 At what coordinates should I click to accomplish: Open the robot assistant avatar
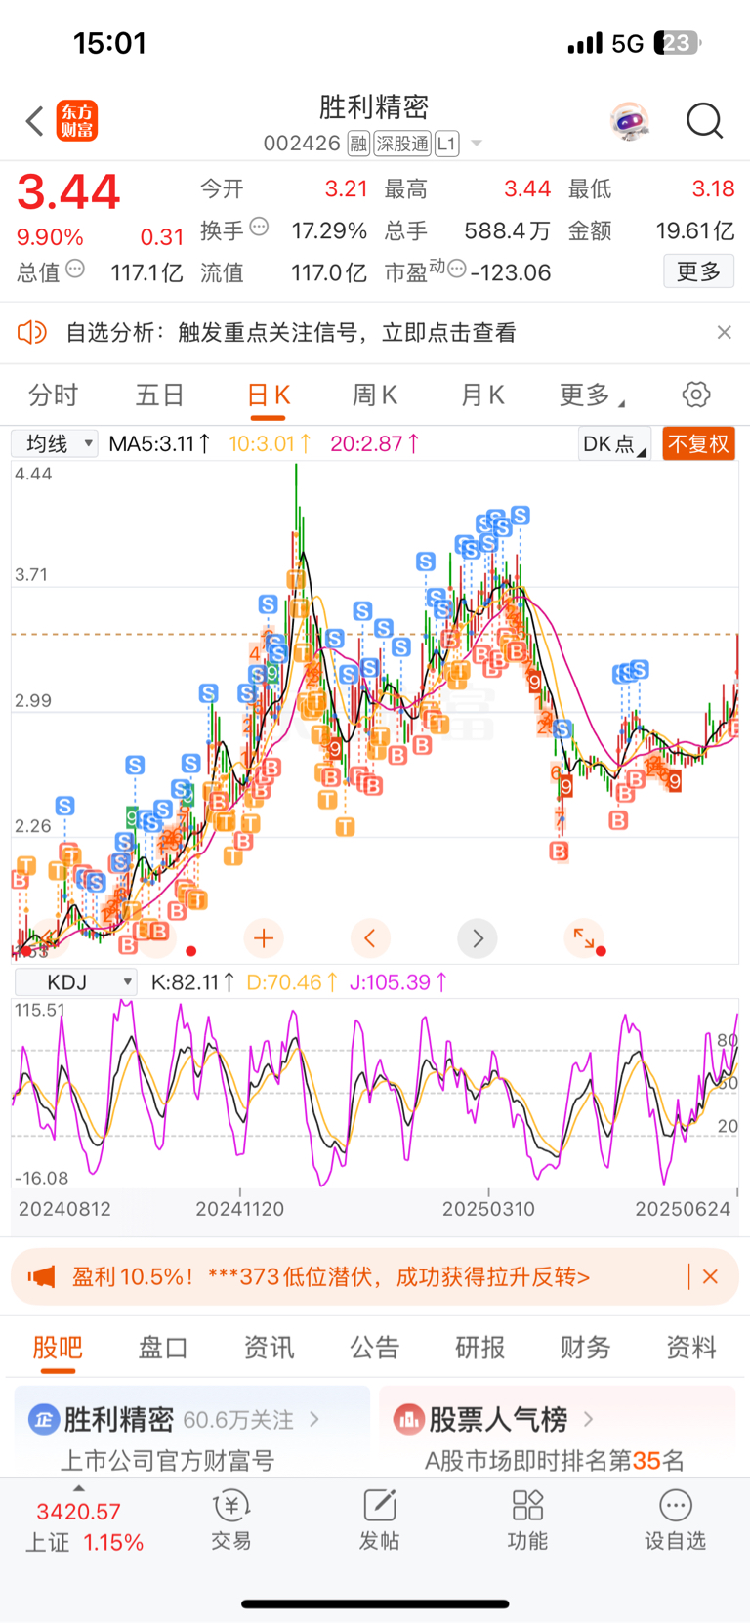630,121
